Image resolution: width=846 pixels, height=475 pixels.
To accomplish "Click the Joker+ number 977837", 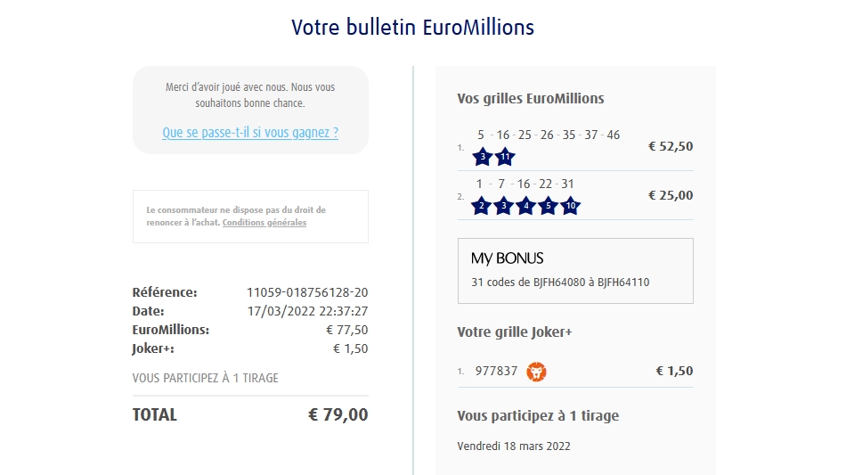I will point(496,371).
